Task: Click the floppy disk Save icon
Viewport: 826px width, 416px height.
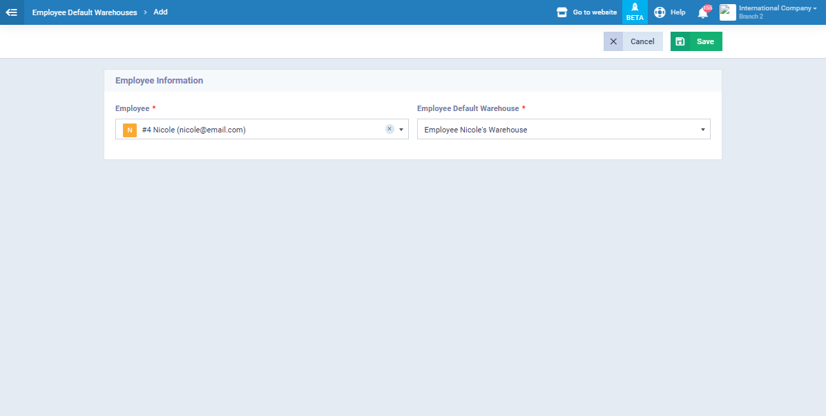Action: tap(680, 41)
